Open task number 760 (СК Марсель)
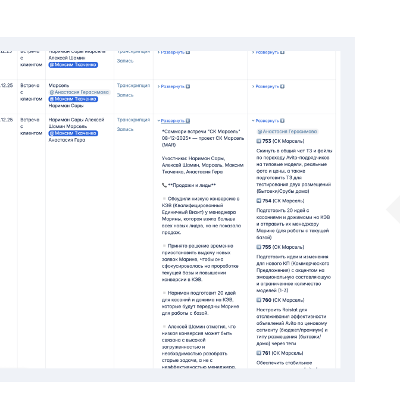400x419 pixels. point(267,300)
